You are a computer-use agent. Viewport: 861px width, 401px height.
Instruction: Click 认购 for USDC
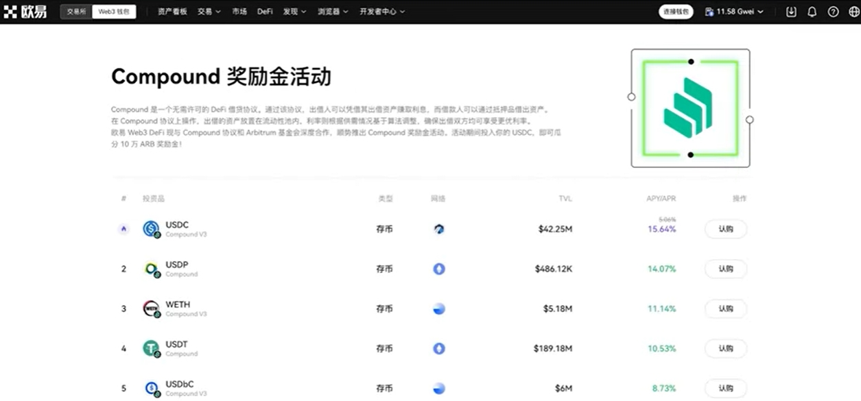click(x=726, y=229)
